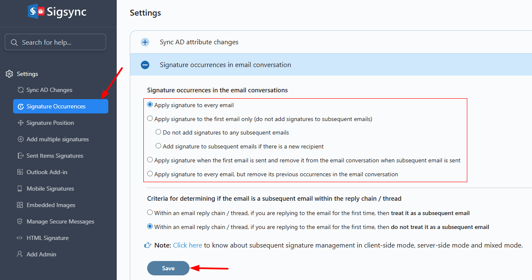Open the HTML Signature menu item
532x280 pixels.
tap(47, 238)
